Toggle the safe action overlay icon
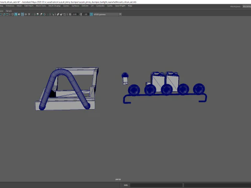Viewport: 251px width, 188px height. pyautogui.click(x=4, y=14)
